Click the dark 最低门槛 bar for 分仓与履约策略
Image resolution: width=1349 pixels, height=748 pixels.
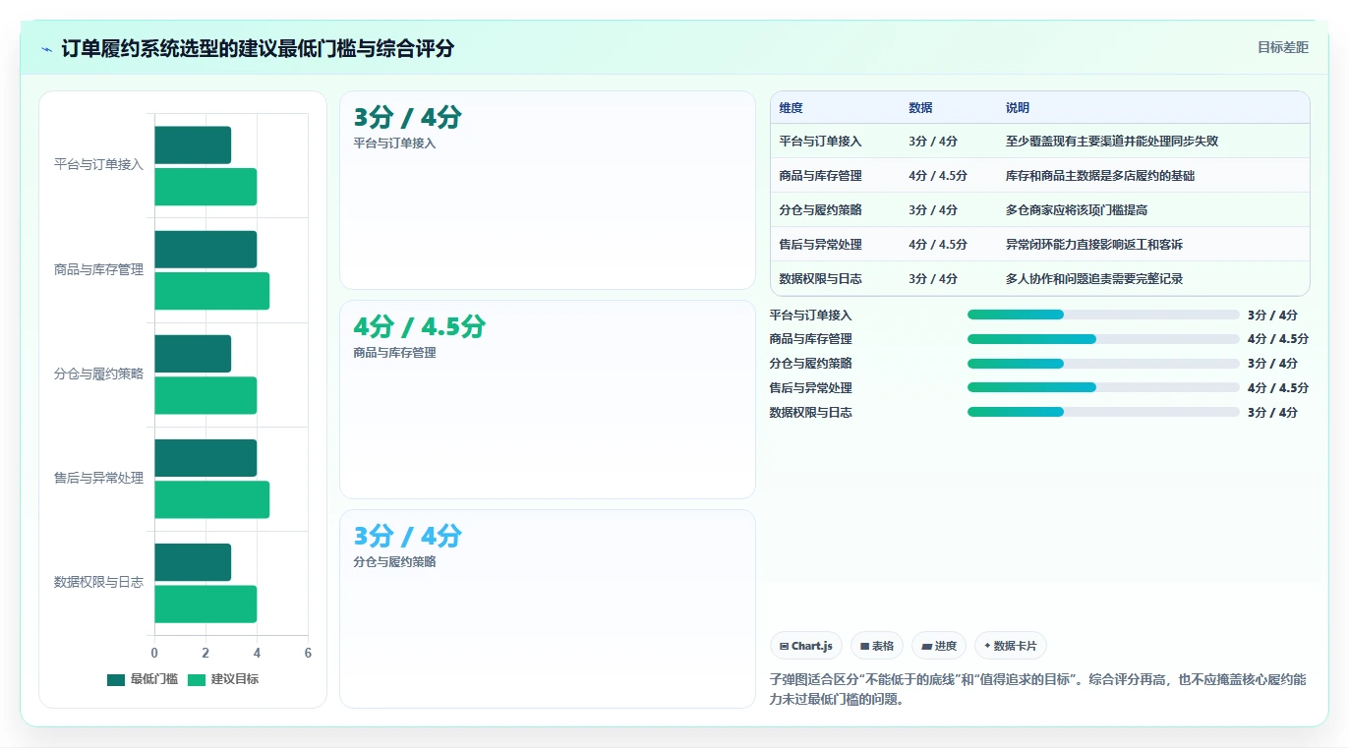tap(193, 354)
